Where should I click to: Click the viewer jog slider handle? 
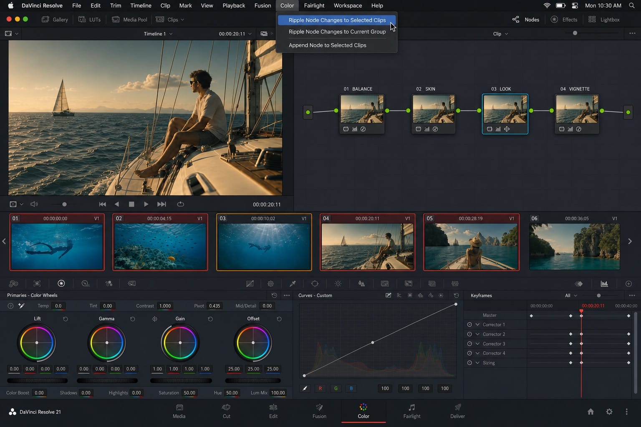click(64, 204)
